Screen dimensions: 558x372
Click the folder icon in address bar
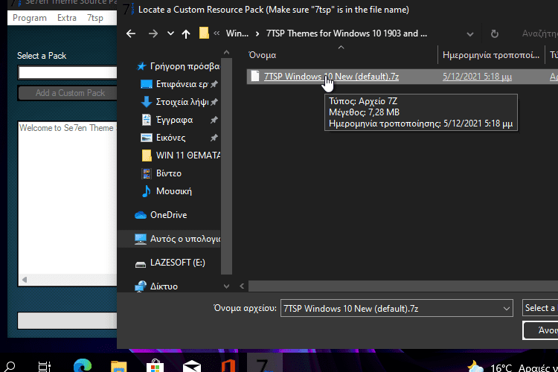click(204, 33)
